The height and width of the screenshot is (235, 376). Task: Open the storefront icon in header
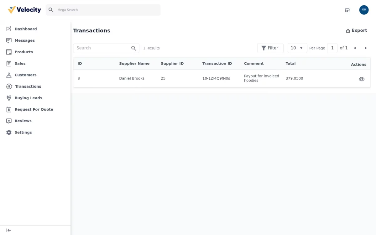click(347, 10)
